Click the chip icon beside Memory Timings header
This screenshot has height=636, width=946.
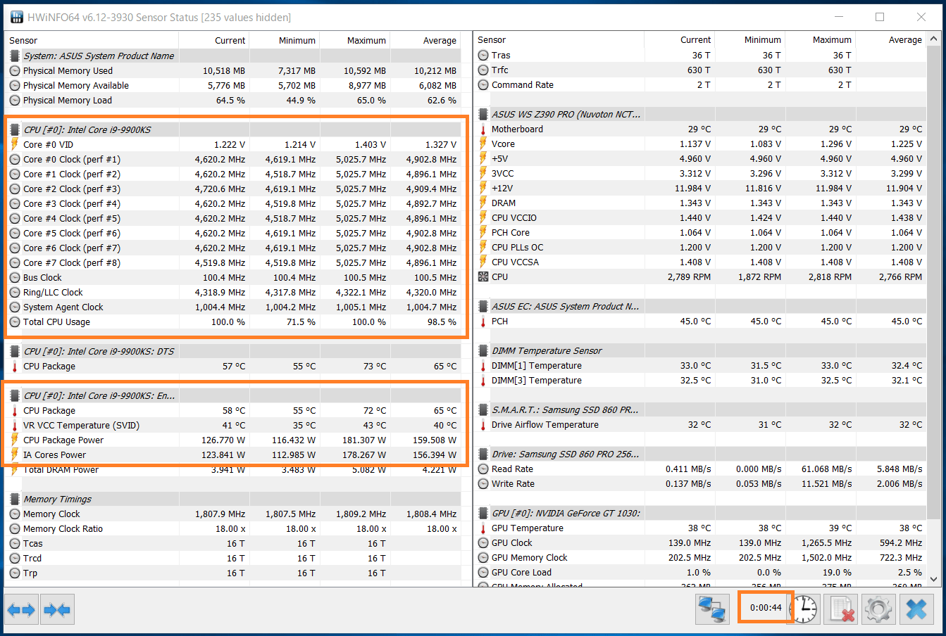click(15, 499)
